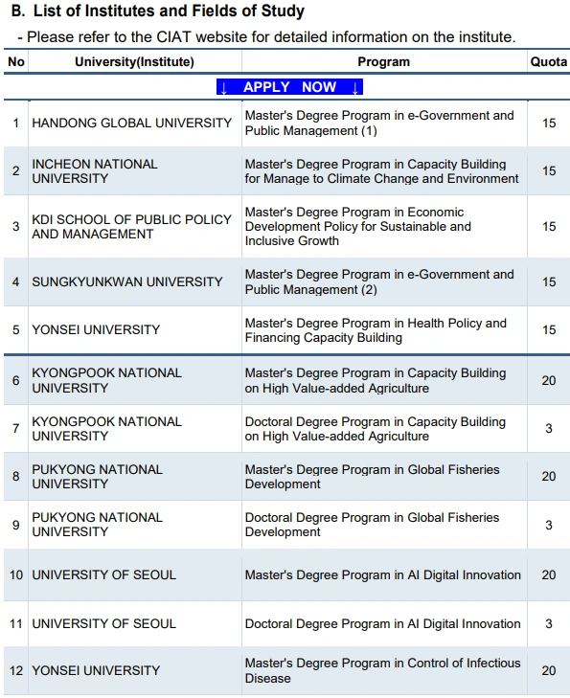The width and height of the screenshot is (570, 698).
Task: Click the CIAT website reference note
Action: point(266,37)
